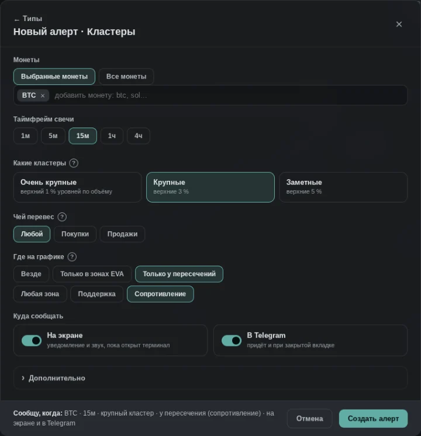Open help for Чей перевес
Image resolution: width=421 pixels, height=436 pixels.
pyautogui.click(x=62, y=217)
